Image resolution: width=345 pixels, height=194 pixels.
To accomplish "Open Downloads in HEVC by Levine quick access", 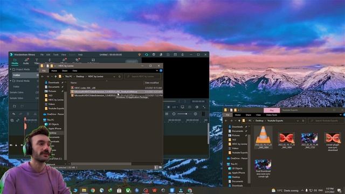I will 54,82.
